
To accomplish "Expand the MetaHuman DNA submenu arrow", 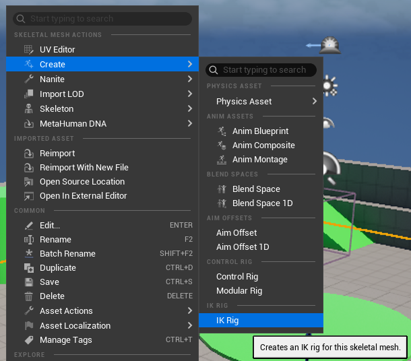I will pyautogui.click(x=190, y=123).
